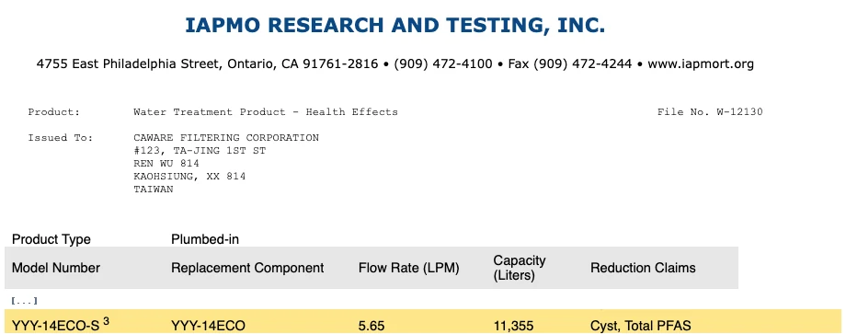Click the Flow Rate (LPM) column header

pyautogui.click(x=408, y=268)
